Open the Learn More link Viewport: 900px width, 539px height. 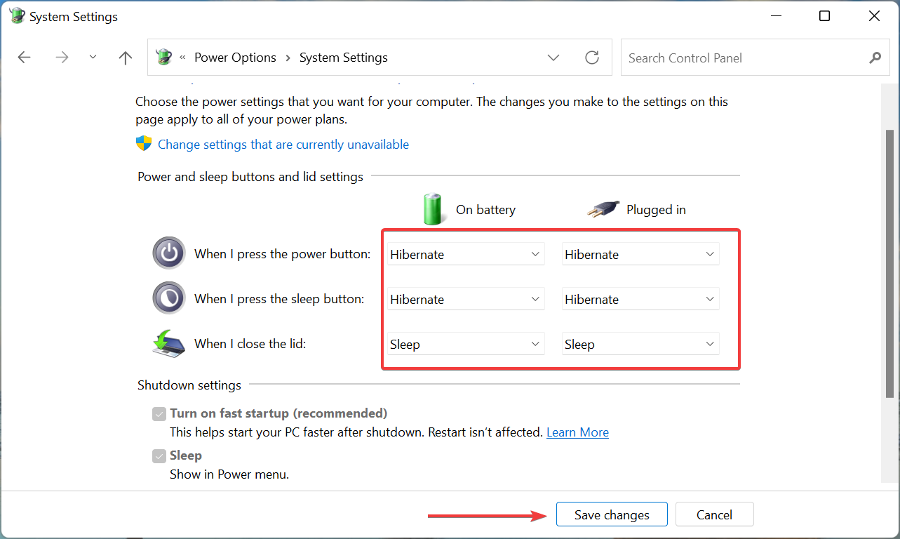(577, 432)
